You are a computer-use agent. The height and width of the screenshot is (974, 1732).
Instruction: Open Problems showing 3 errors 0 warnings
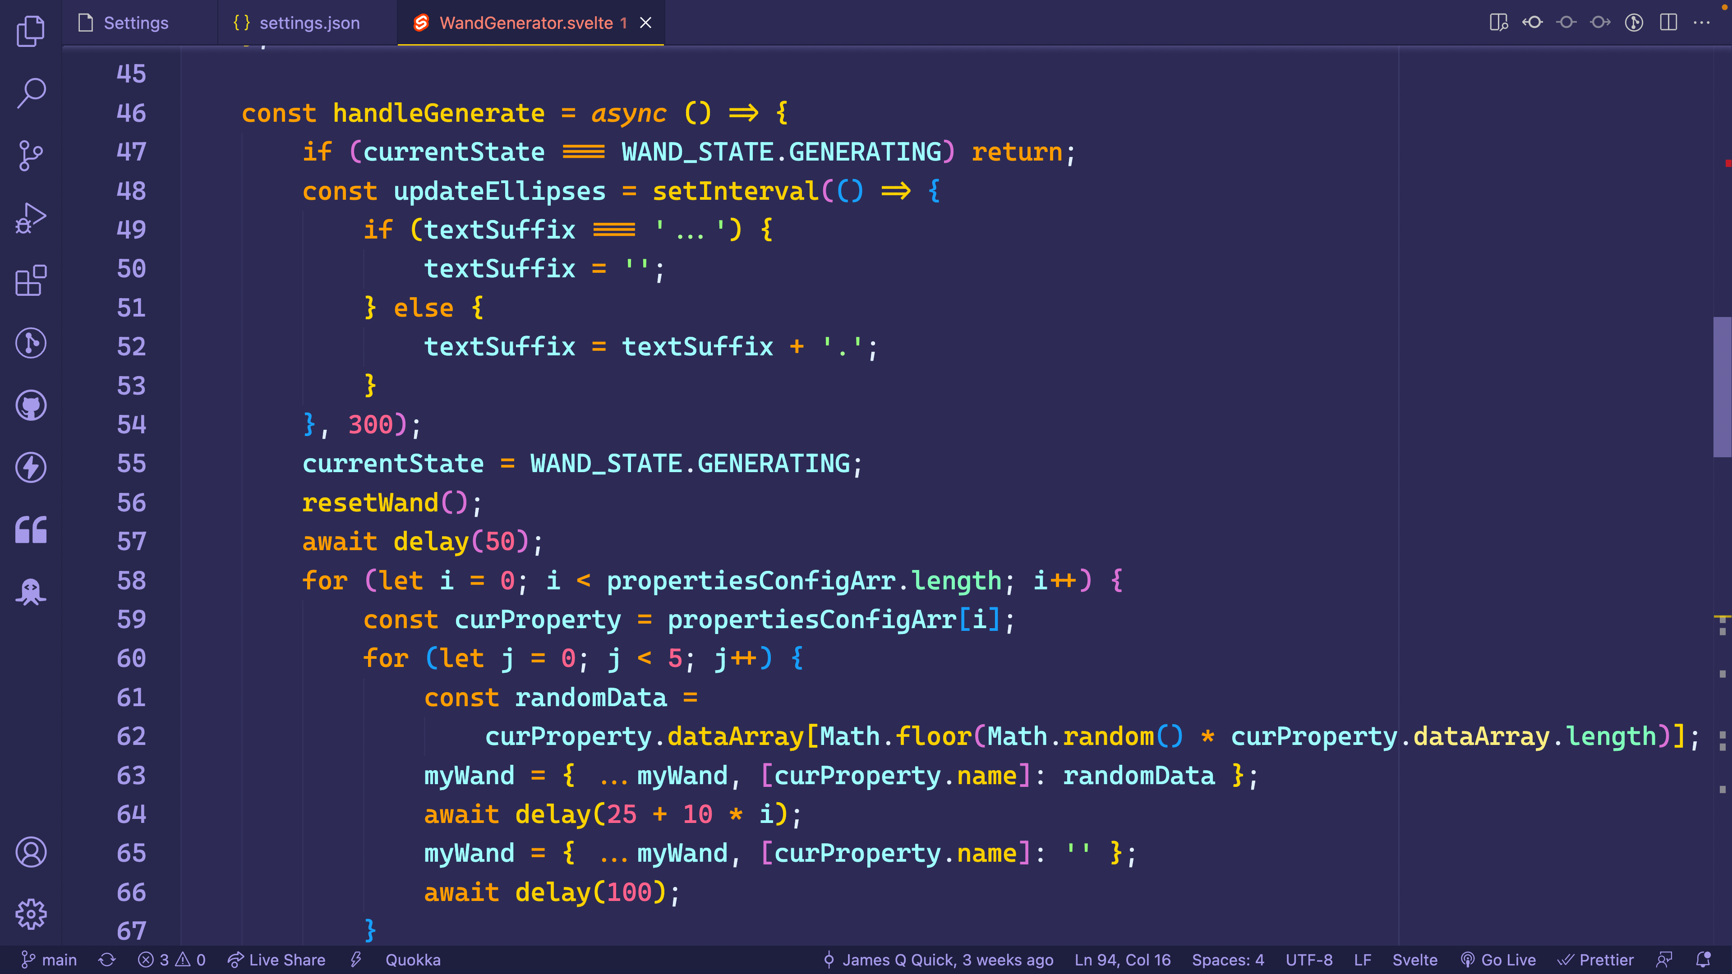pyautogui.click(x=171, y=960)
